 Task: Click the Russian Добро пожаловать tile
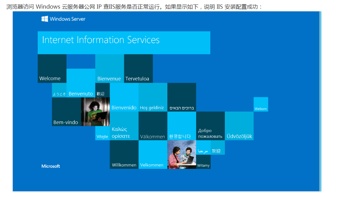(x=211, y=126)
